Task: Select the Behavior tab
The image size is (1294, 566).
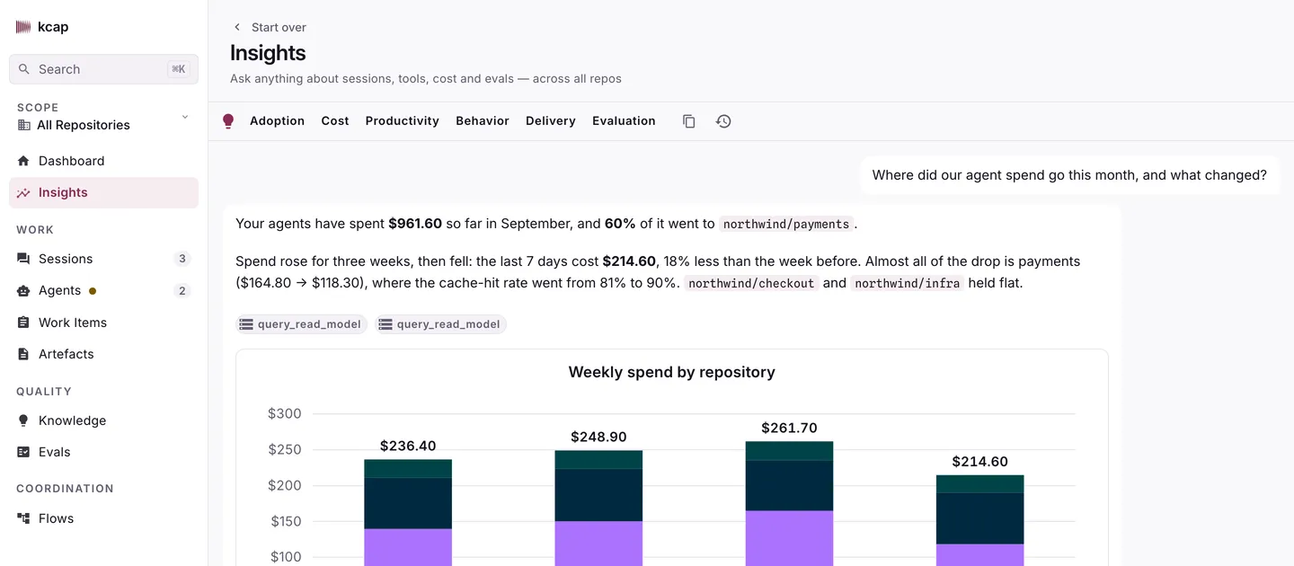Action: [x=483, y=121]
